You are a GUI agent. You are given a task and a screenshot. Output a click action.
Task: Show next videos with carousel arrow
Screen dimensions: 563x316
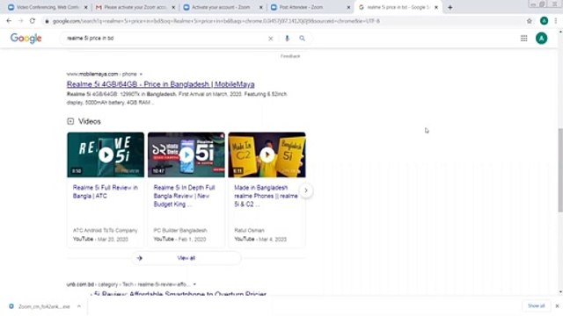click(x=306, y=190)
